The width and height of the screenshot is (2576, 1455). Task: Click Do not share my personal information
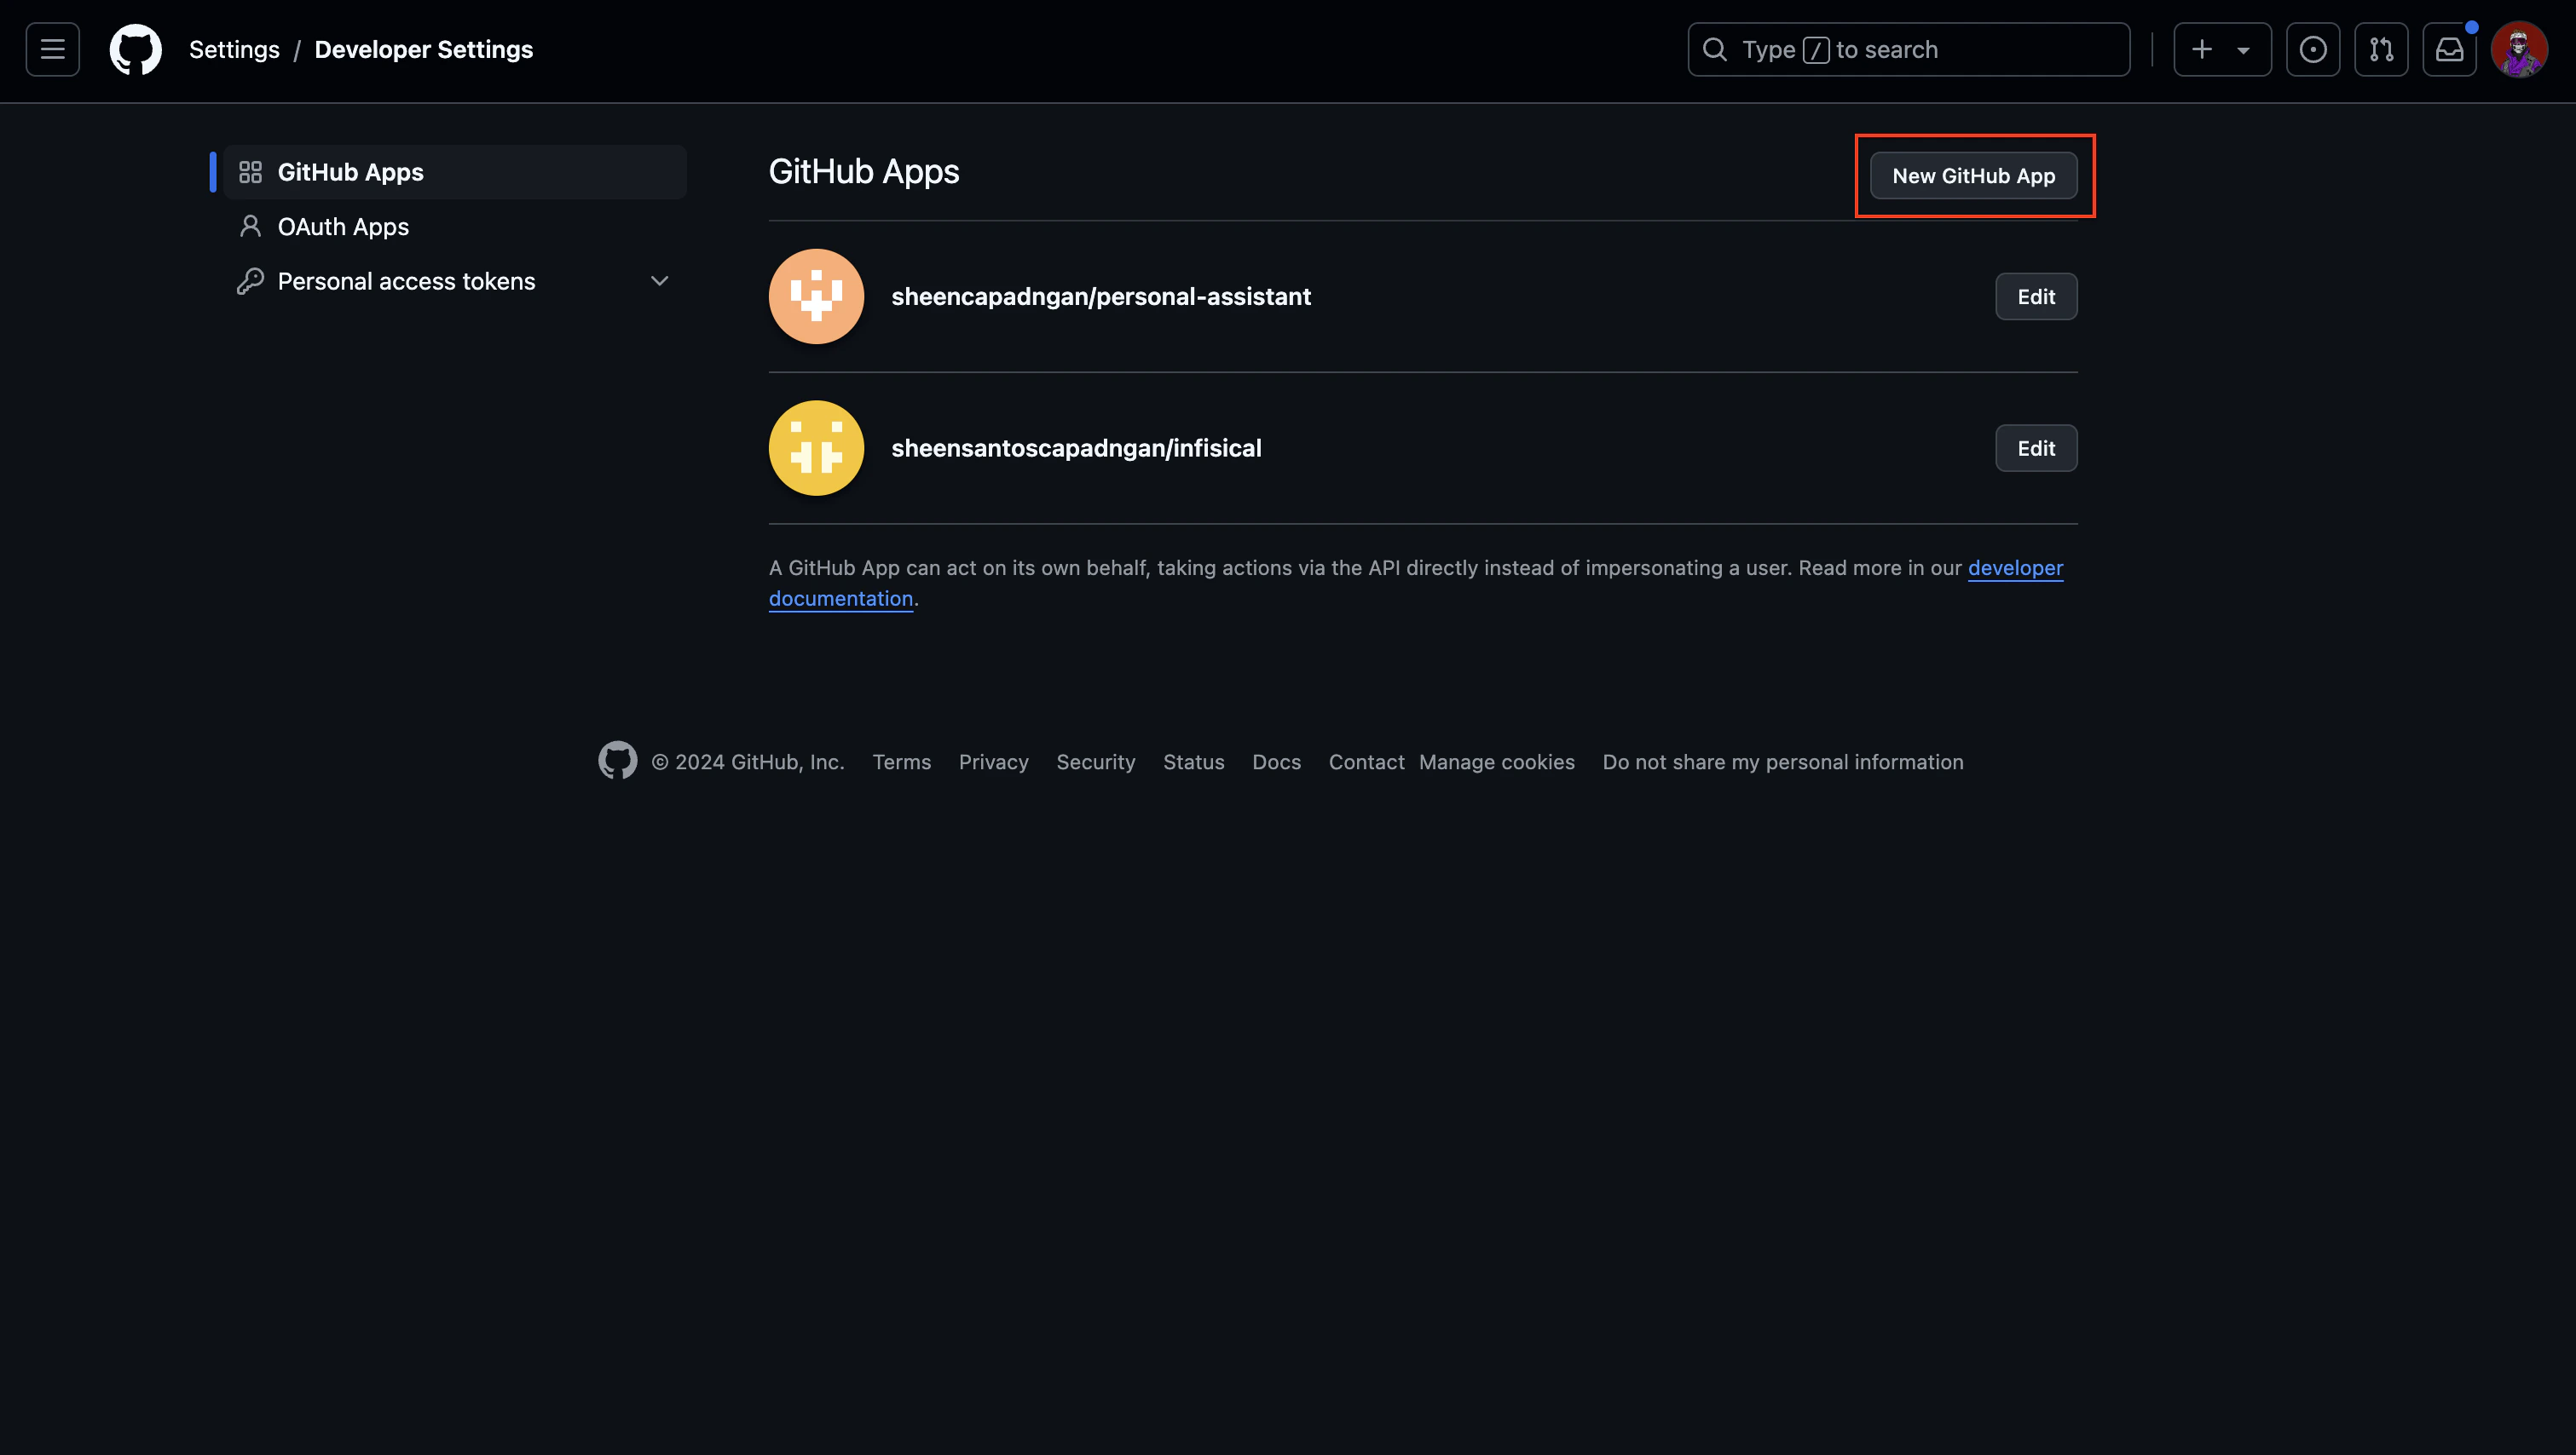coord(1782,762)
